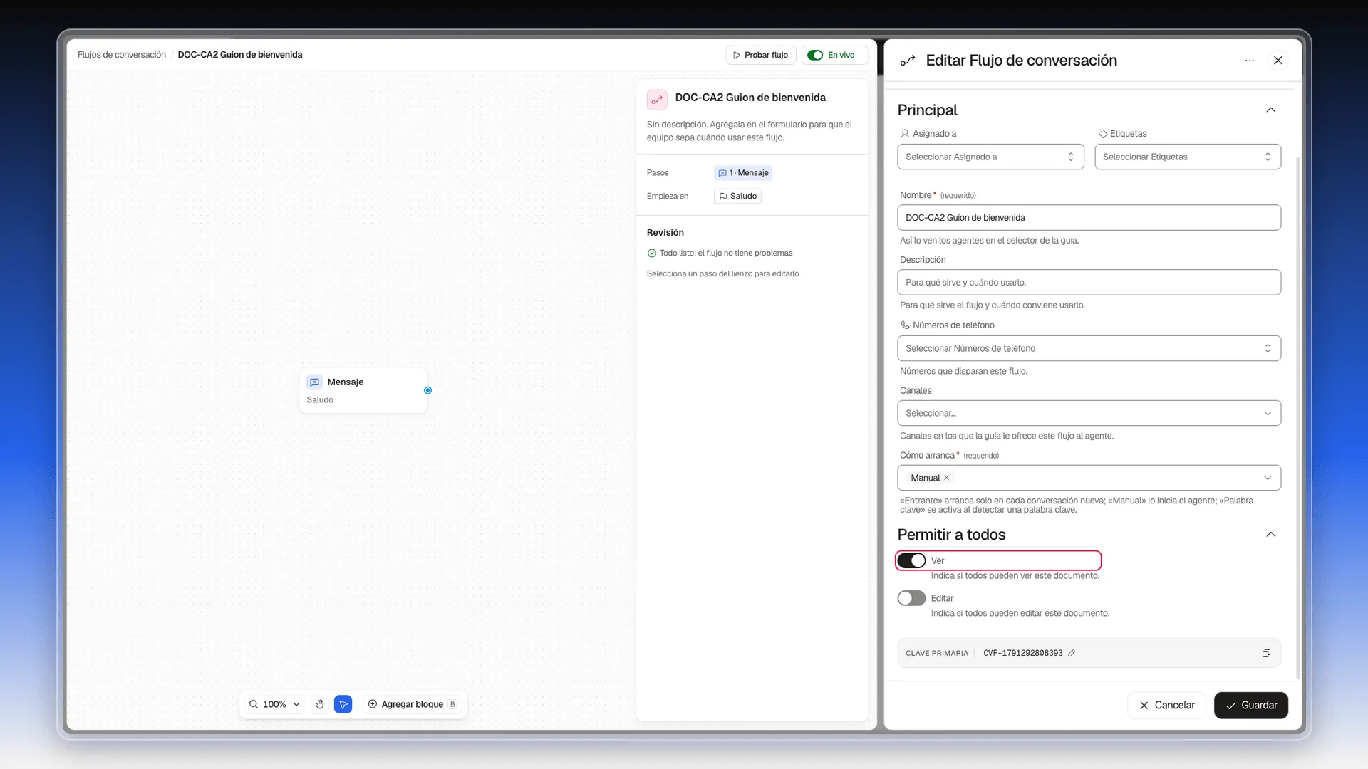Screen dimensions: 1368x769
Task: Click the Nombre input field
Action: coord(1089,218)
